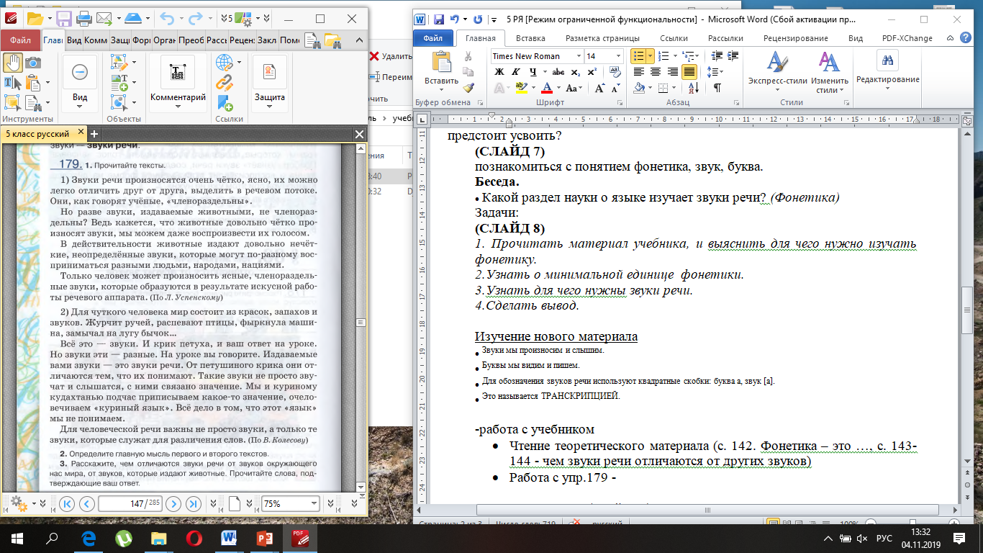Open the Times New Roman font dropdown
Image resolution: width=983 pixels, height=553 pixels.
tap(578, 56)
